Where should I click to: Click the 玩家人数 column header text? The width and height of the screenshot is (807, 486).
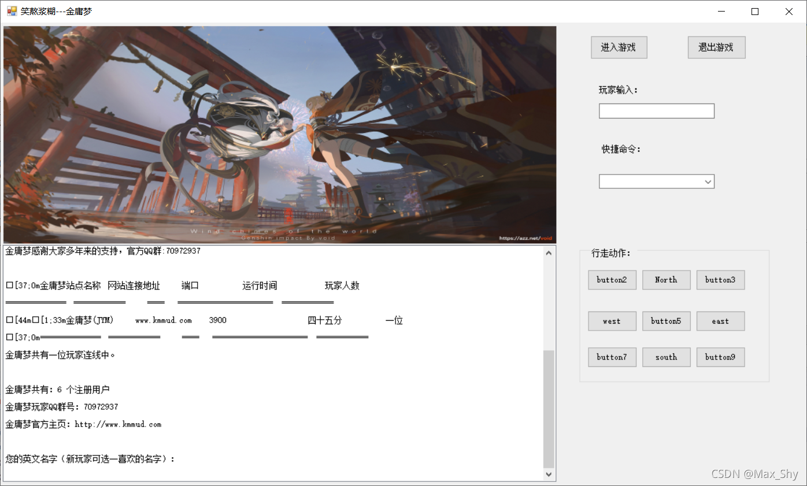coord(342,285)
